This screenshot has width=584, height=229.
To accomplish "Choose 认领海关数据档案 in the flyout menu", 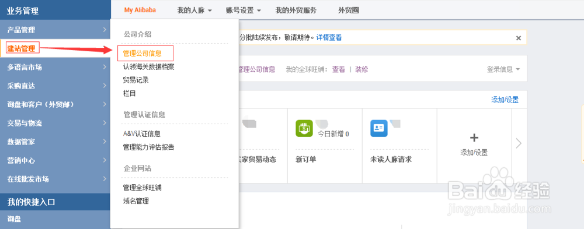I will [x=148, y=67].
